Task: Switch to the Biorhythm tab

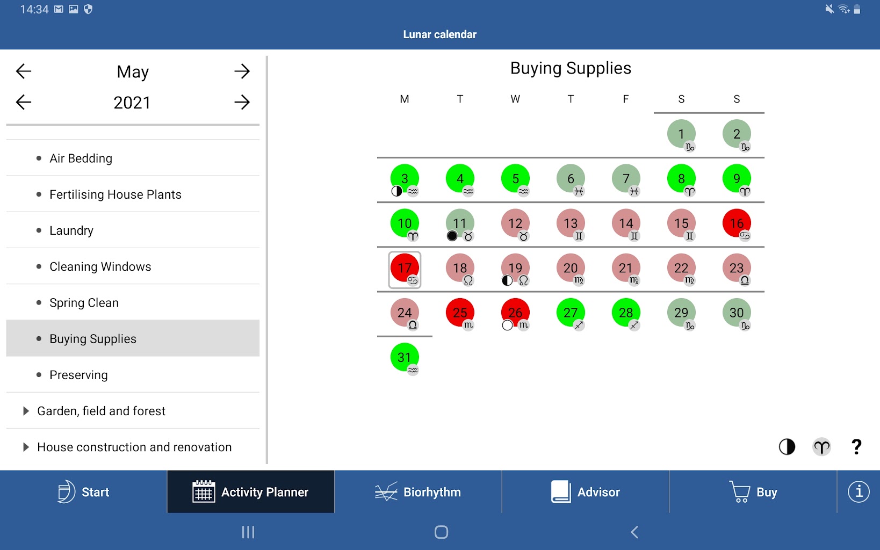Action: [418, 492]
